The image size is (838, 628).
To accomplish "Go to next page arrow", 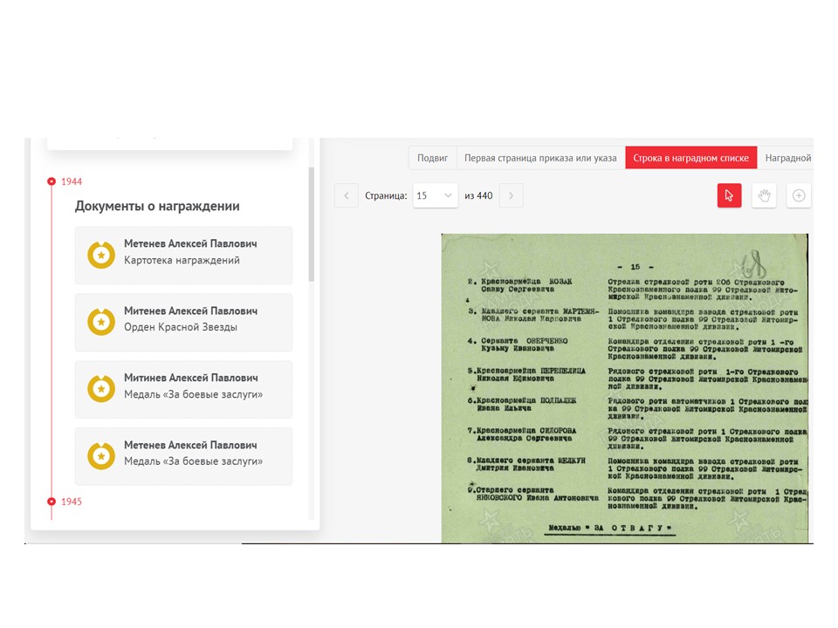I will click(x=511, y=195).
